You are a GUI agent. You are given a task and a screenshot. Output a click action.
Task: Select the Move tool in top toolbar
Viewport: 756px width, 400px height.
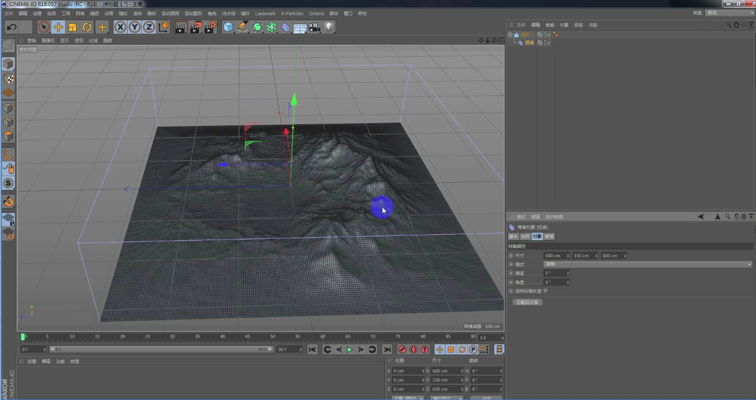pos(58,27)
